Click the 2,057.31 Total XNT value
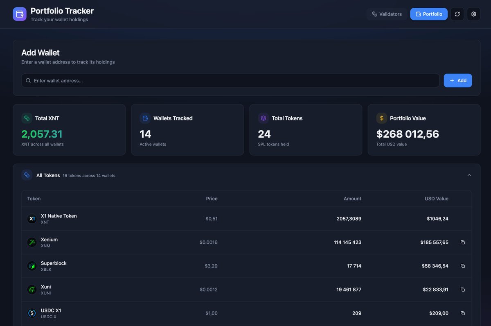491x326 pixels. click(42, 134)
